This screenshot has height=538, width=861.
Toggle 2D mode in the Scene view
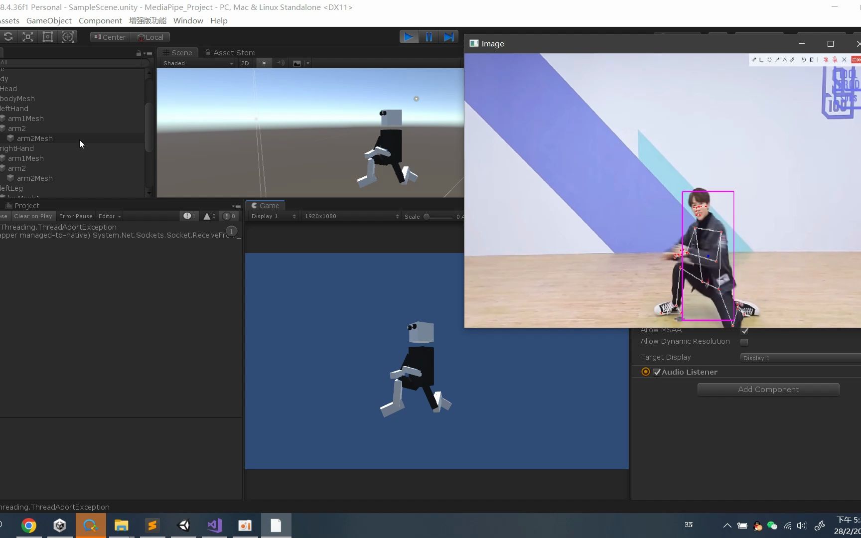(245, 63)
